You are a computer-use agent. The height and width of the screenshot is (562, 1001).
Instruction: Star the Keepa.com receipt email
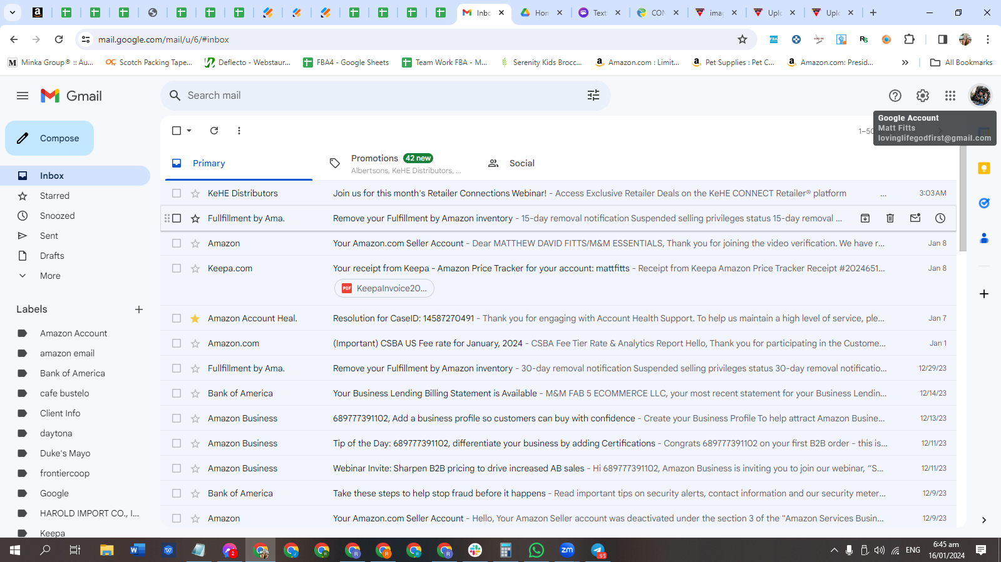click(195, 268)
